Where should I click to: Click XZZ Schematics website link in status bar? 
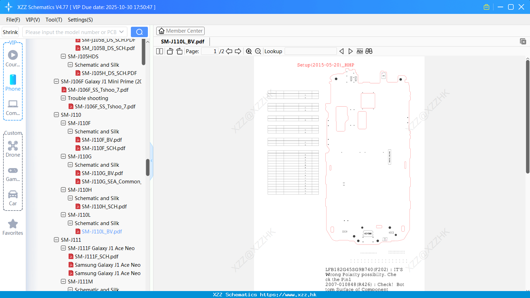pos(288,295)
